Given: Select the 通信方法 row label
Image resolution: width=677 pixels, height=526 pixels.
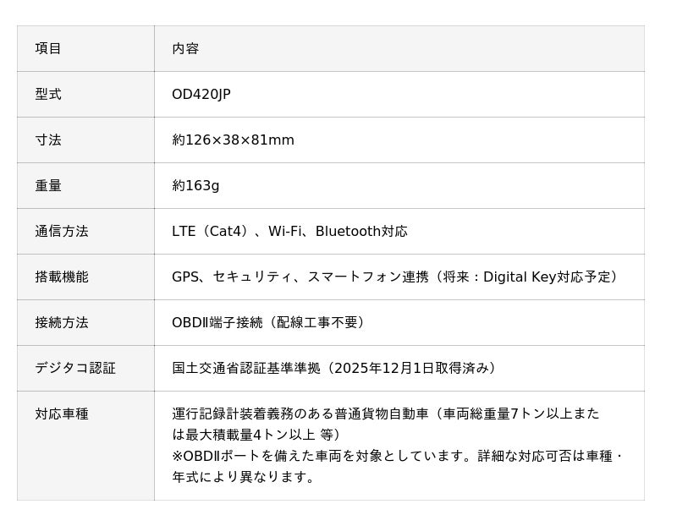Looking at the screenshot, I should point(62,232).
